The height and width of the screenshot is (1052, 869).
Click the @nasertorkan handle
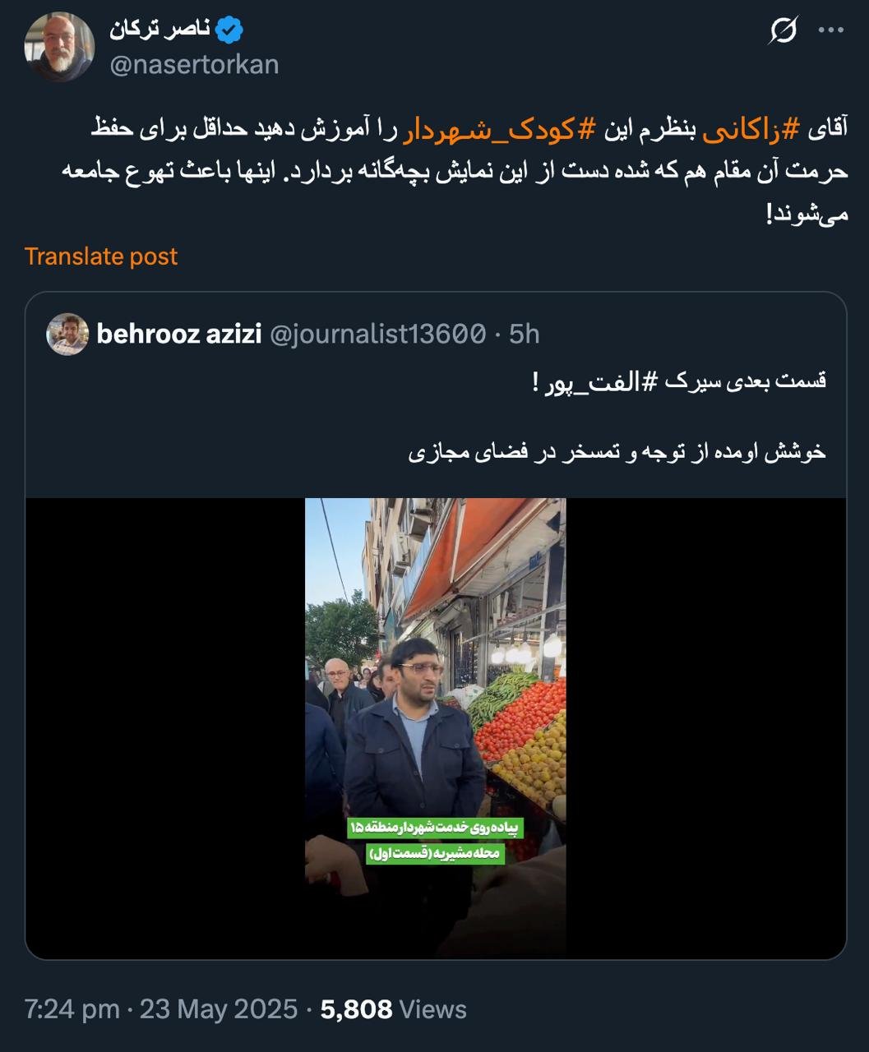point(195,64)
